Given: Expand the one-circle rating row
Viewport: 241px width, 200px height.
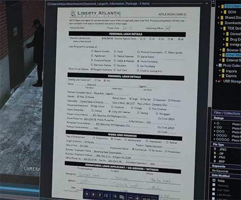Looking at the screenshot, I should click(x=215, y=123).
